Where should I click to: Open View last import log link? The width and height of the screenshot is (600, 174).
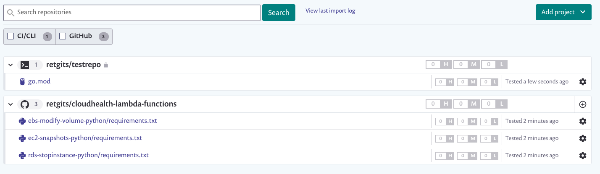pyautogui.click(x=330, y=10)
